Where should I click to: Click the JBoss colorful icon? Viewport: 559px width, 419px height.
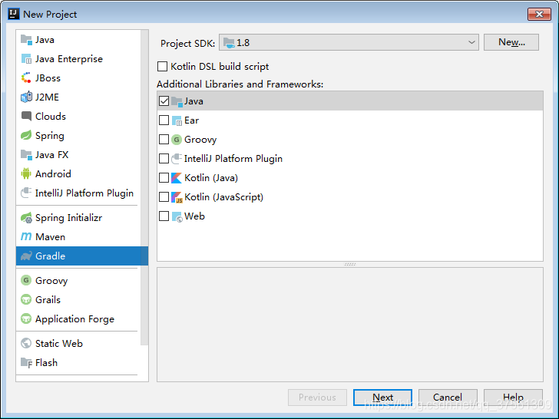click(x=26, y=78)
